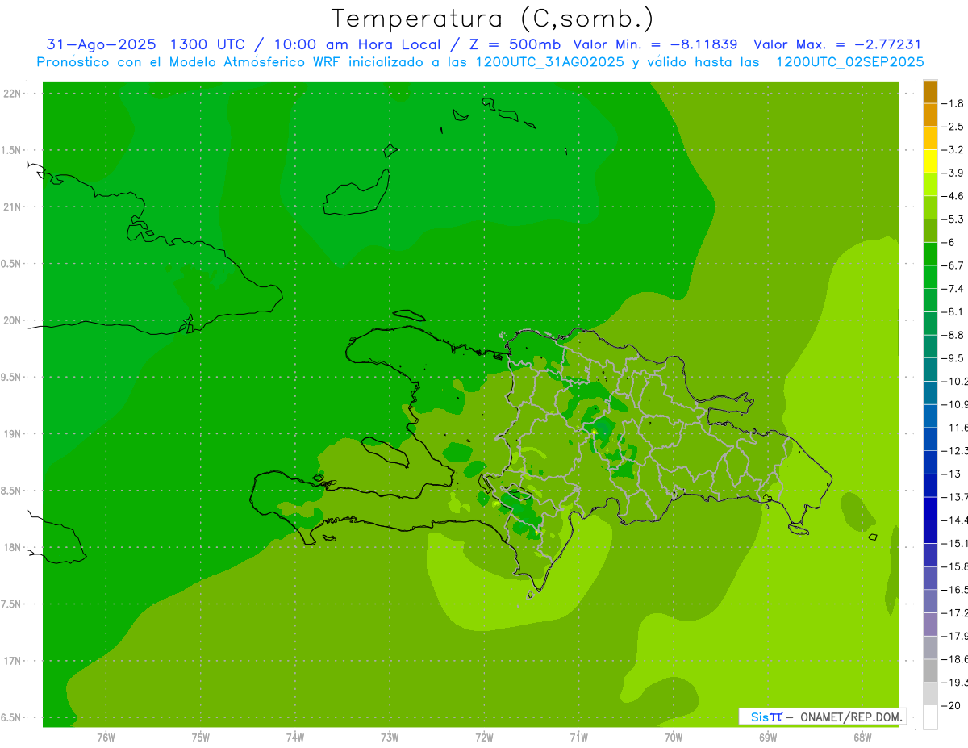Click the "-20" colorbar value
This screenshot has height=748, width=968.
[x=950, y=706]
